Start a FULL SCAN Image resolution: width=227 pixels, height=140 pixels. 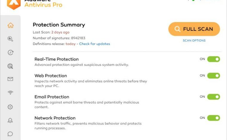194,29
